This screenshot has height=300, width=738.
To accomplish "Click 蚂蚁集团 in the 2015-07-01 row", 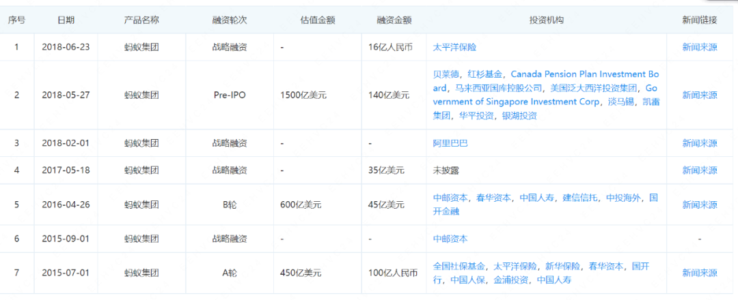I will 141,273.
